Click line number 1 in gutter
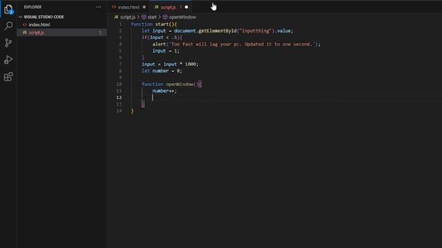 120,24
